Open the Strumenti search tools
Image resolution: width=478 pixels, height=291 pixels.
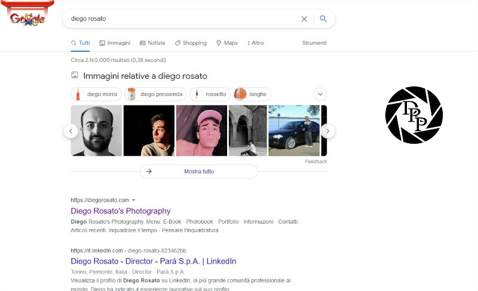coord(314,43)
